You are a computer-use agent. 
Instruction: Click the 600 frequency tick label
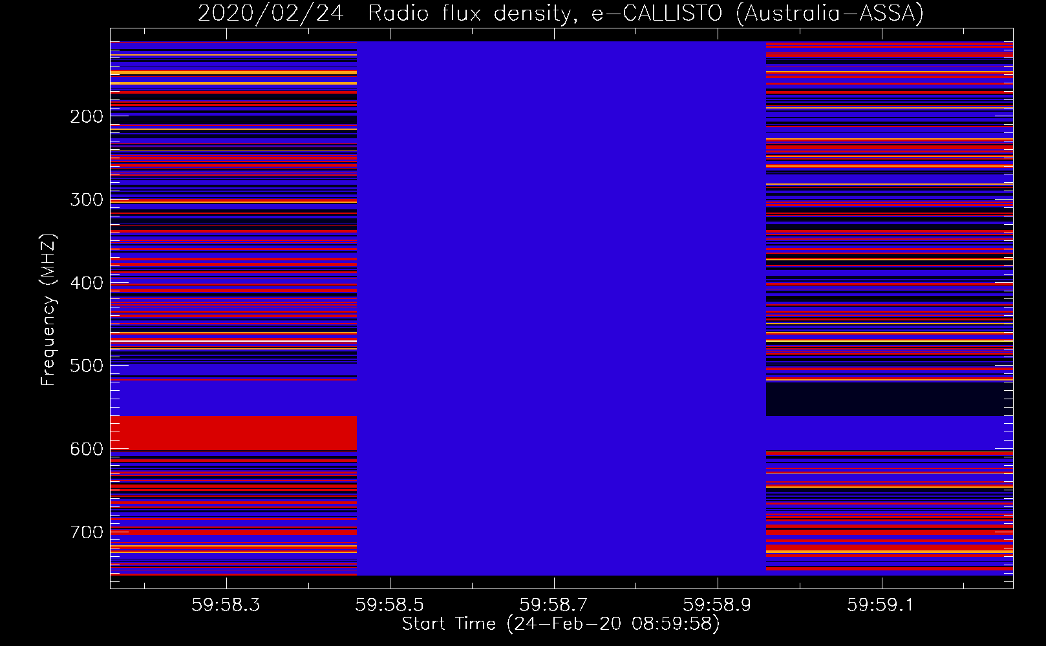[x=87, y=449]
